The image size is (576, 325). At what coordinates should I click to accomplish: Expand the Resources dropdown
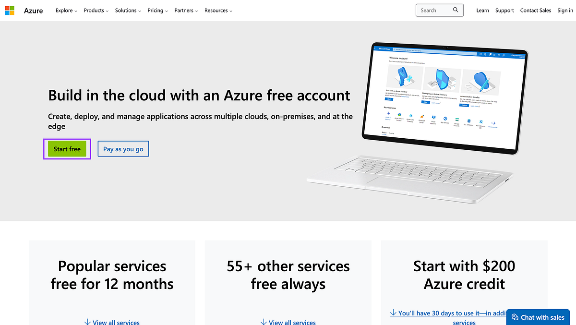pyautogui.click(x=216, y=10)
